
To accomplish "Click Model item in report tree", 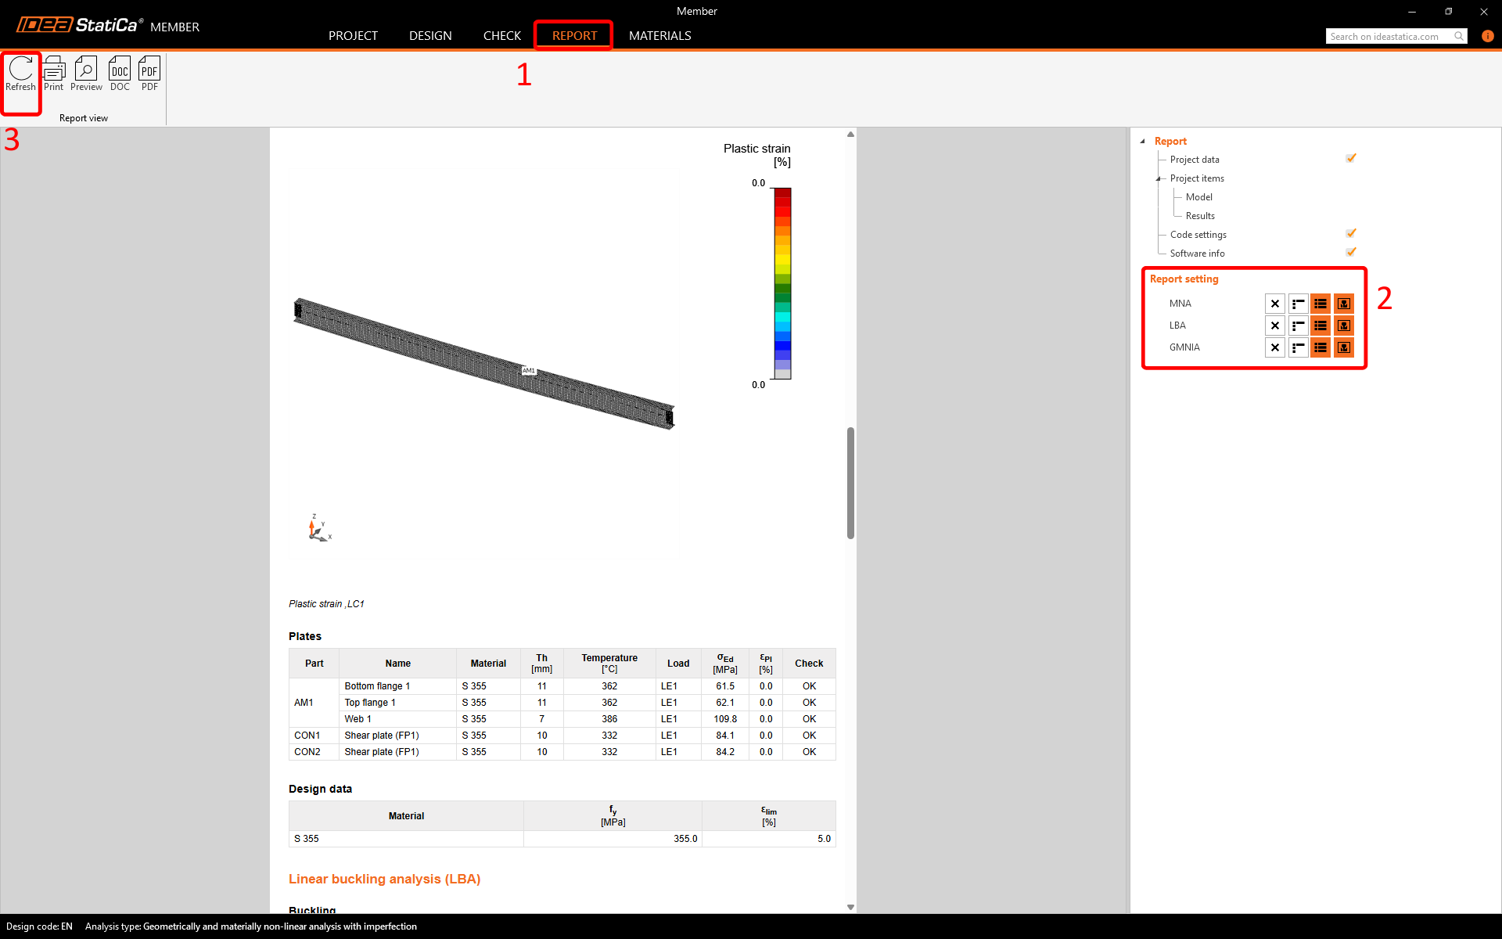I will coord(1198,197).
